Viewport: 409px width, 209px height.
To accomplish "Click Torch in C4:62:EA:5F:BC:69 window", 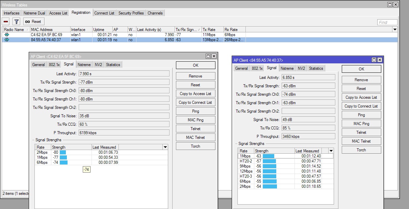I will [196, 146].
